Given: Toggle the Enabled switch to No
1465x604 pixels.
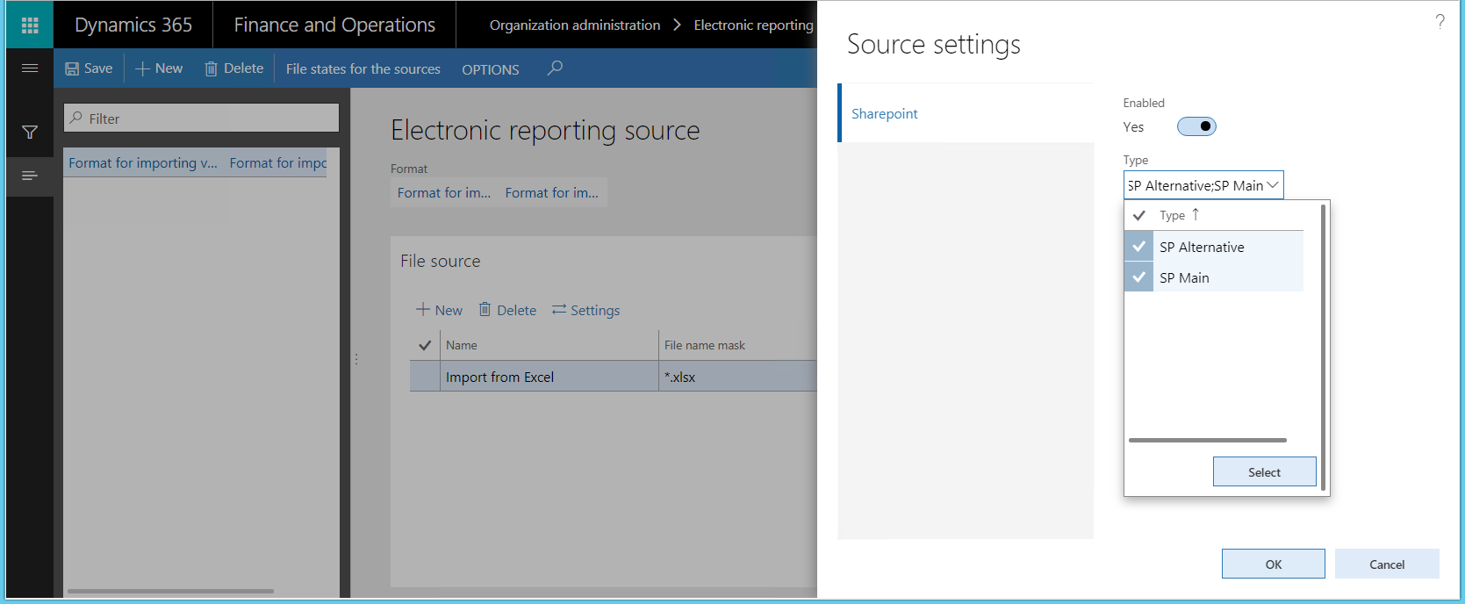Looking at the screenshot, I should tap(1196, 126).
